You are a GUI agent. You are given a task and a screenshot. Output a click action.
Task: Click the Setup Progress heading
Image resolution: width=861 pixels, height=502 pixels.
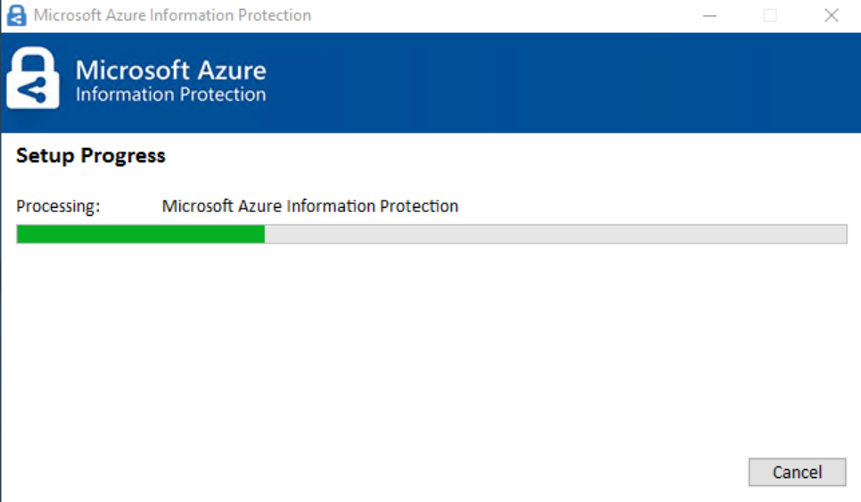(x=91, y=156)
